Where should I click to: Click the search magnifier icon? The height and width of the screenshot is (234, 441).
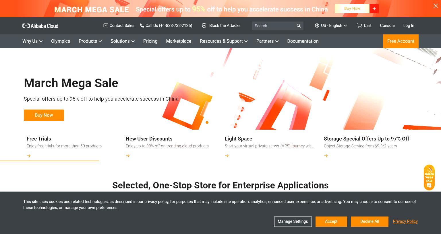tap(299, 26)
